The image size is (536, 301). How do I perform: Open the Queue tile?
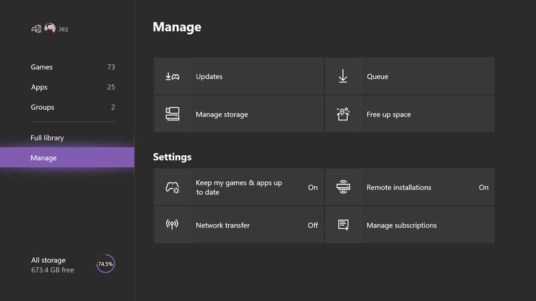(x=409, y=76)
